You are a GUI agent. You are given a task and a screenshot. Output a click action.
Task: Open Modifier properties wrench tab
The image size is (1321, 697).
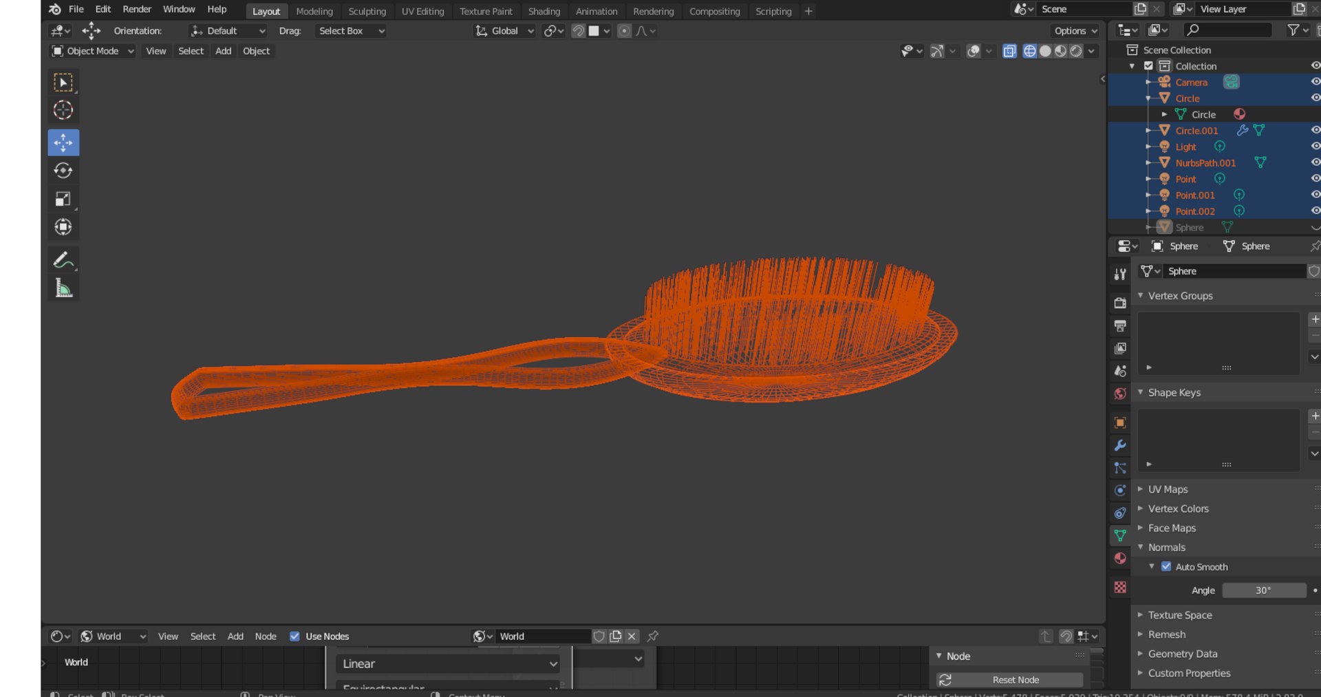[1120, 445]
